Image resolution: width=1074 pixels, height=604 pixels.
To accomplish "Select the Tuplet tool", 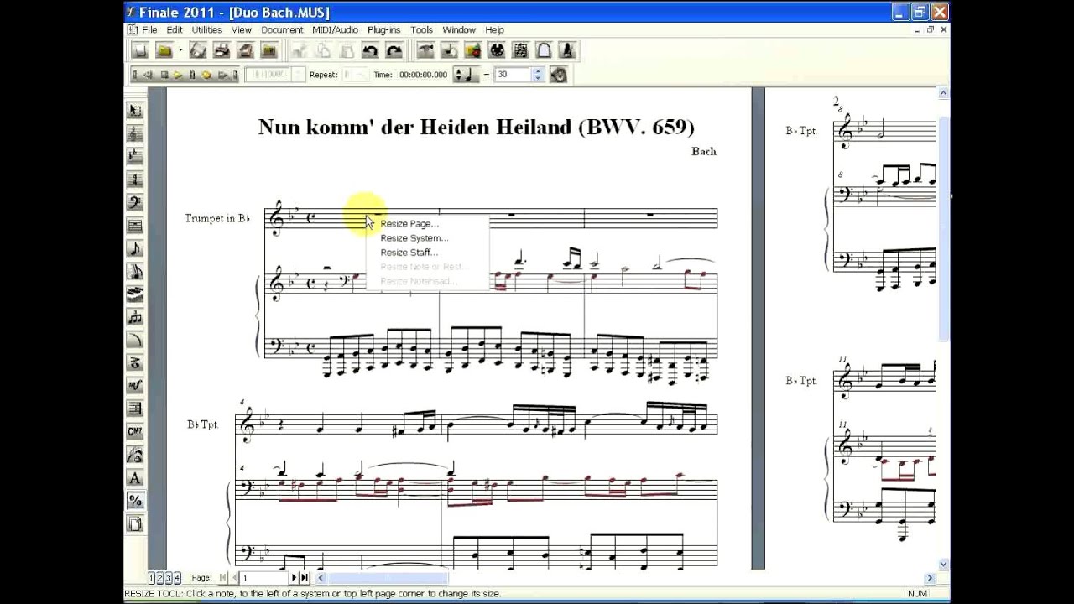I will pos(134,317).
